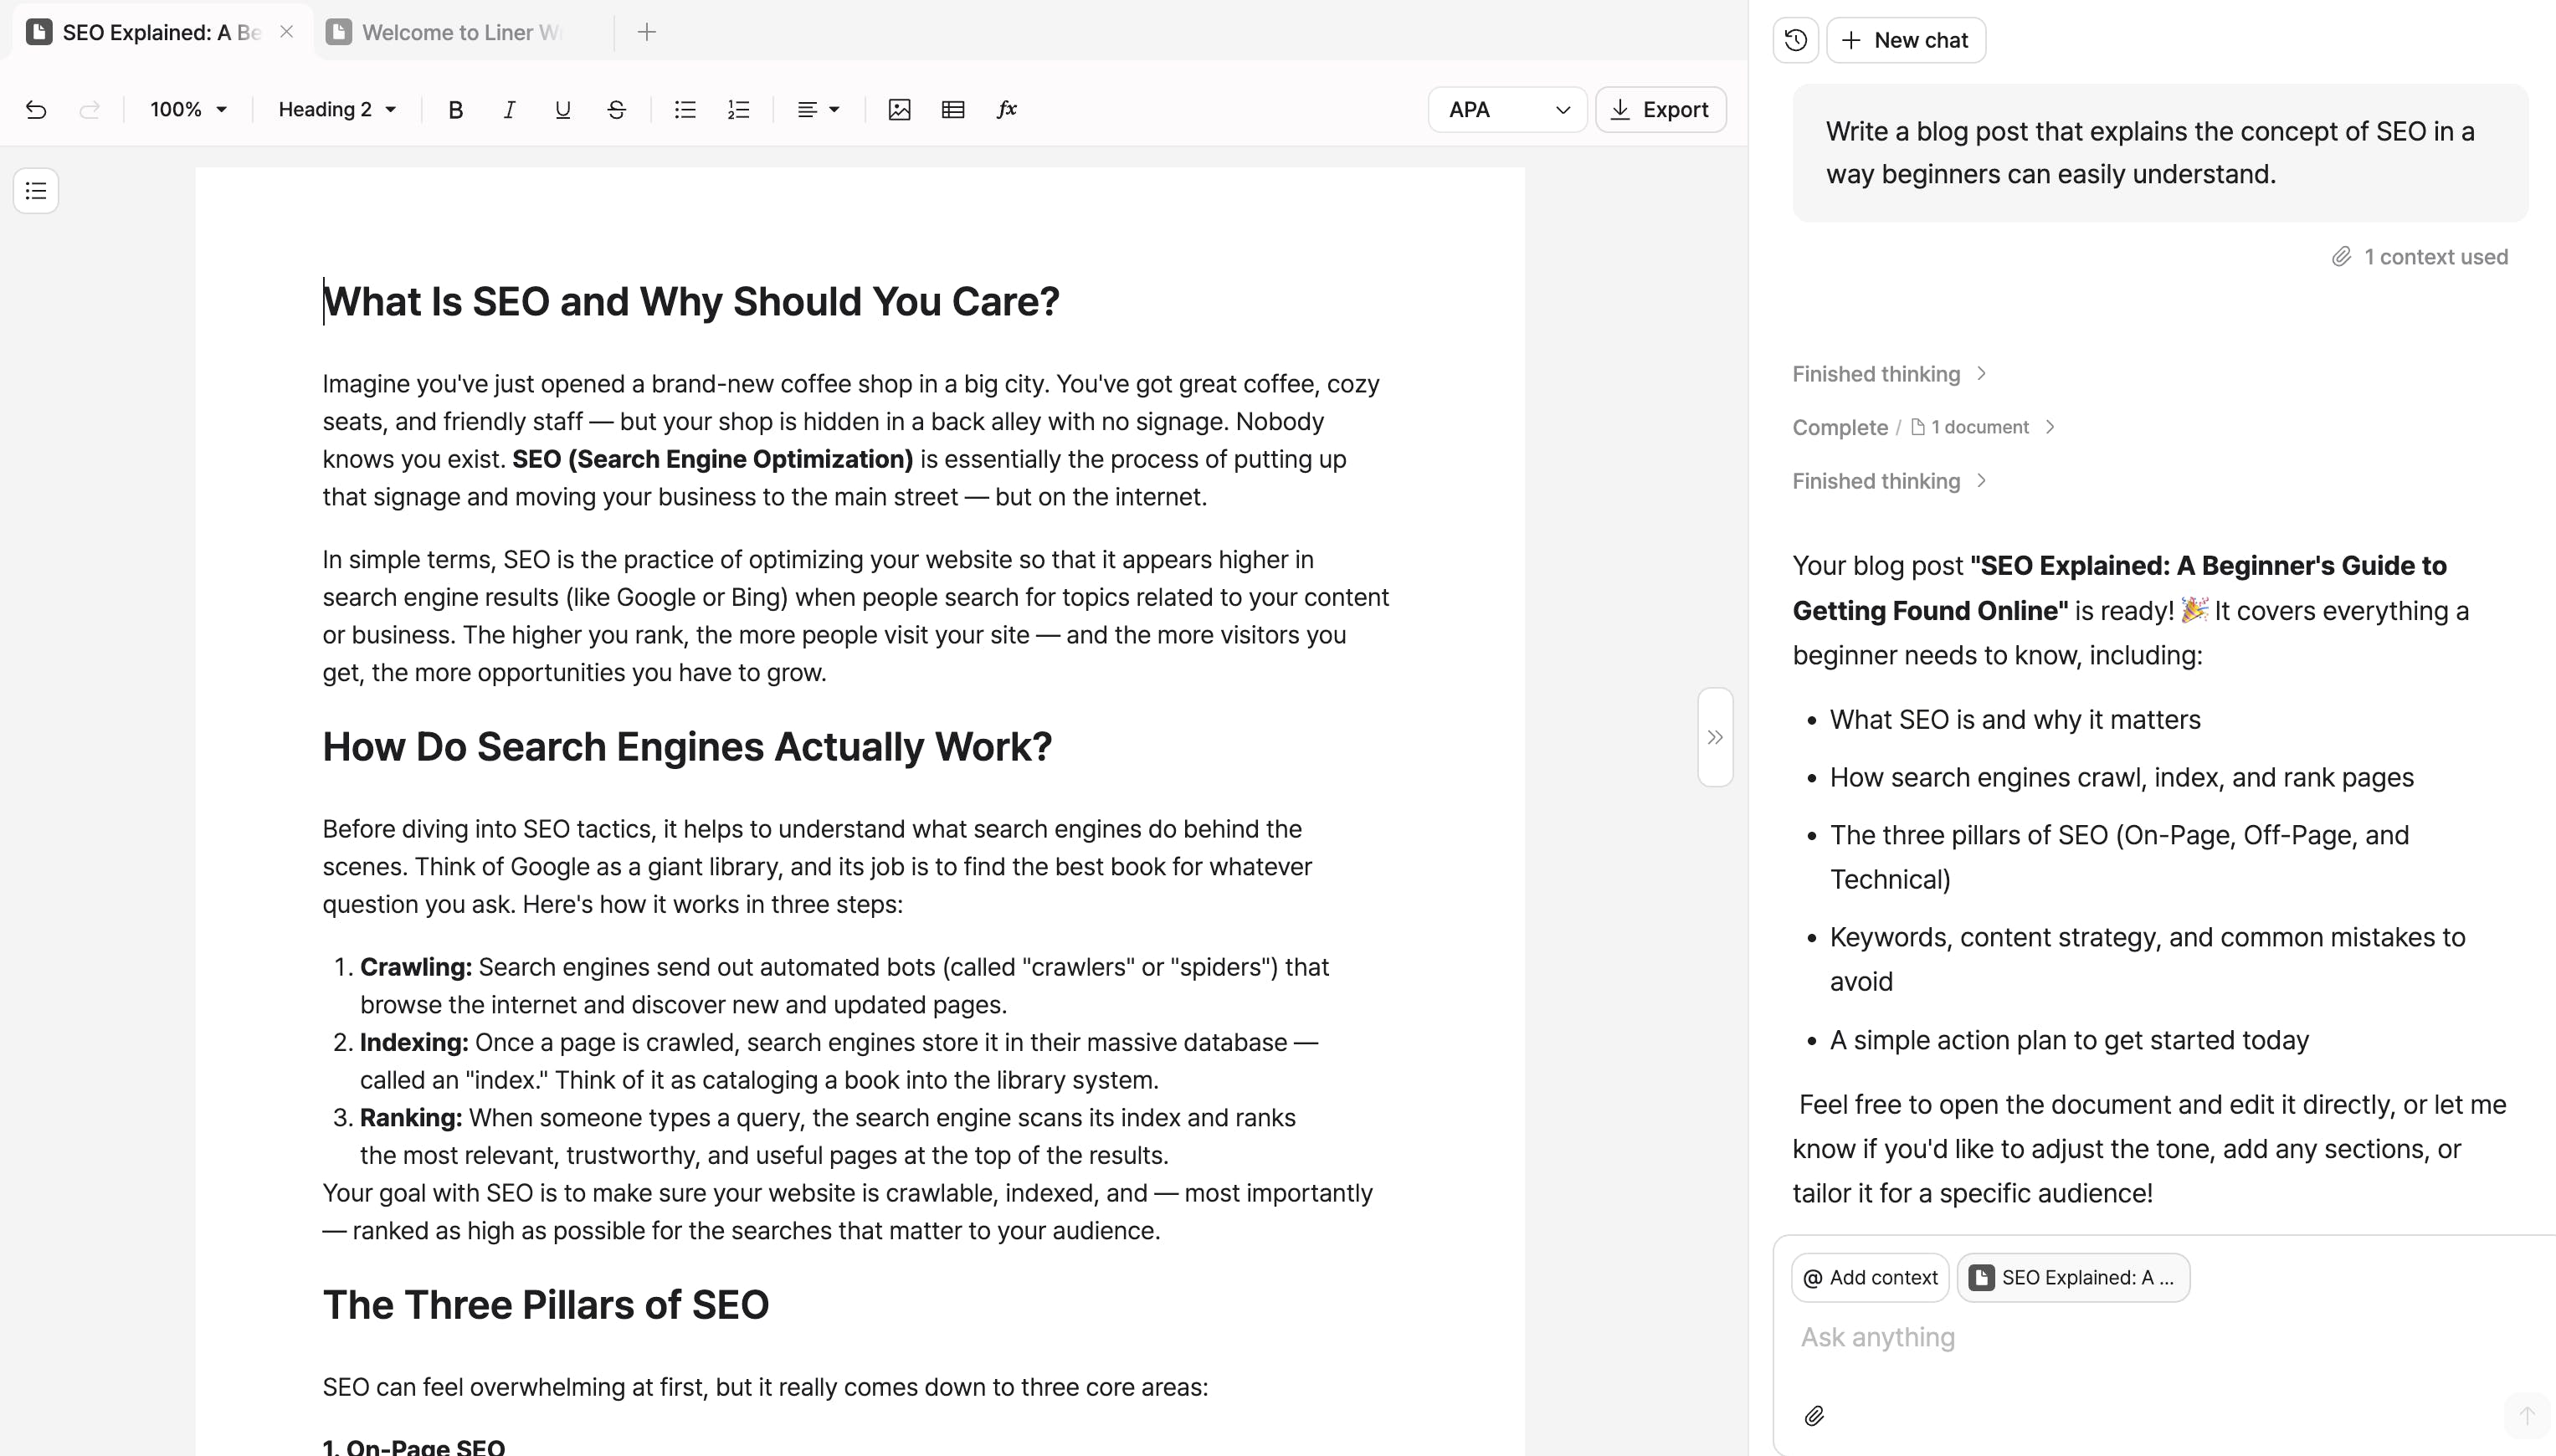Open the document outline panel

coord(36,191)
